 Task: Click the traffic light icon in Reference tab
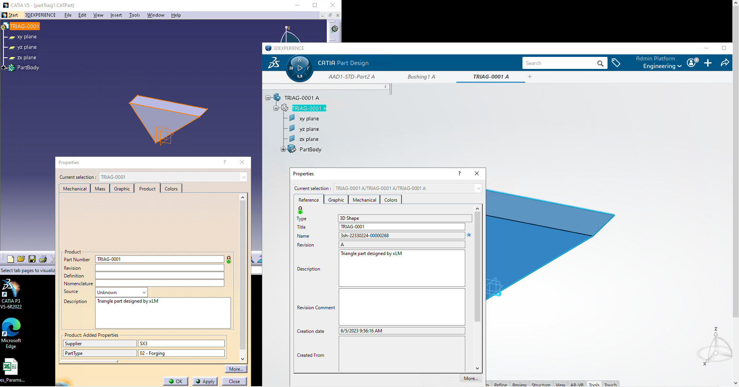coord(300,210)
